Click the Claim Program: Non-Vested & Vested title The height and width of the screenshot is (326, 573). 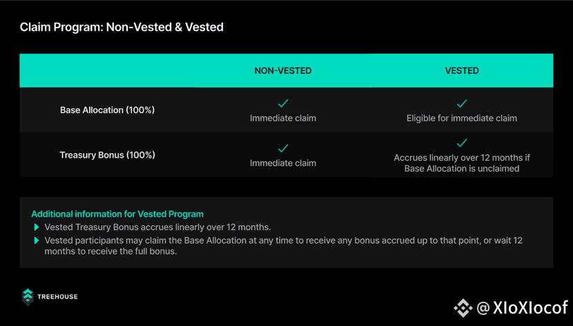click(122, 27)
